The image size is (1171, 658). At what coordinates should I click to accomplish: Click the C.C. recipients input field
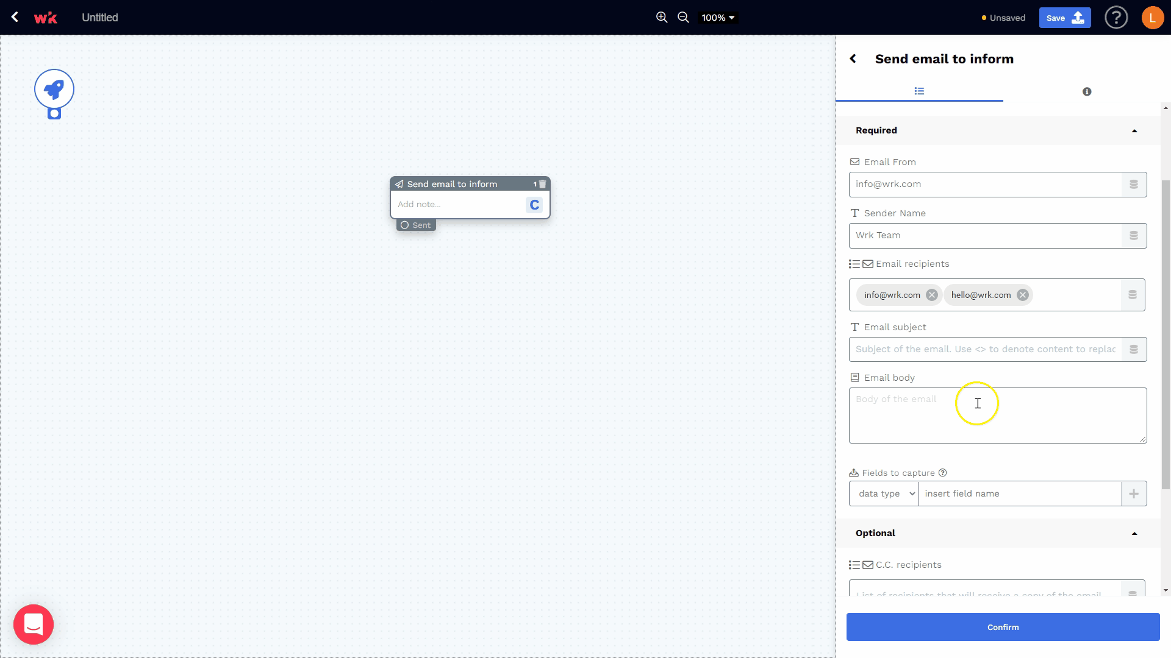984,589
